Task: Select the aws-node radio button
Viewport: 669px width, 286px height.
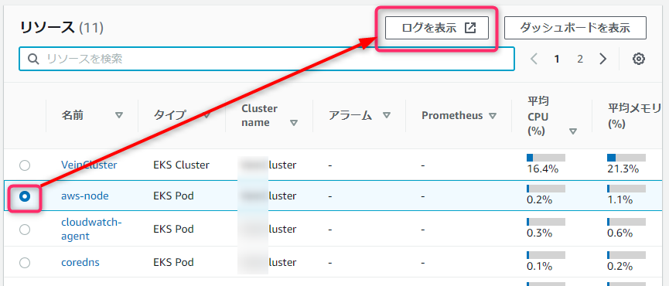Action: click(25, 196)
